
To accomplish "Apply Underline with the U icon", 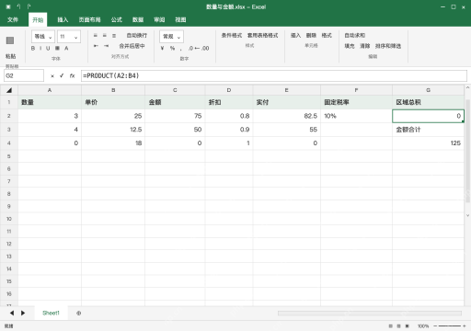I will click(48, 49).
